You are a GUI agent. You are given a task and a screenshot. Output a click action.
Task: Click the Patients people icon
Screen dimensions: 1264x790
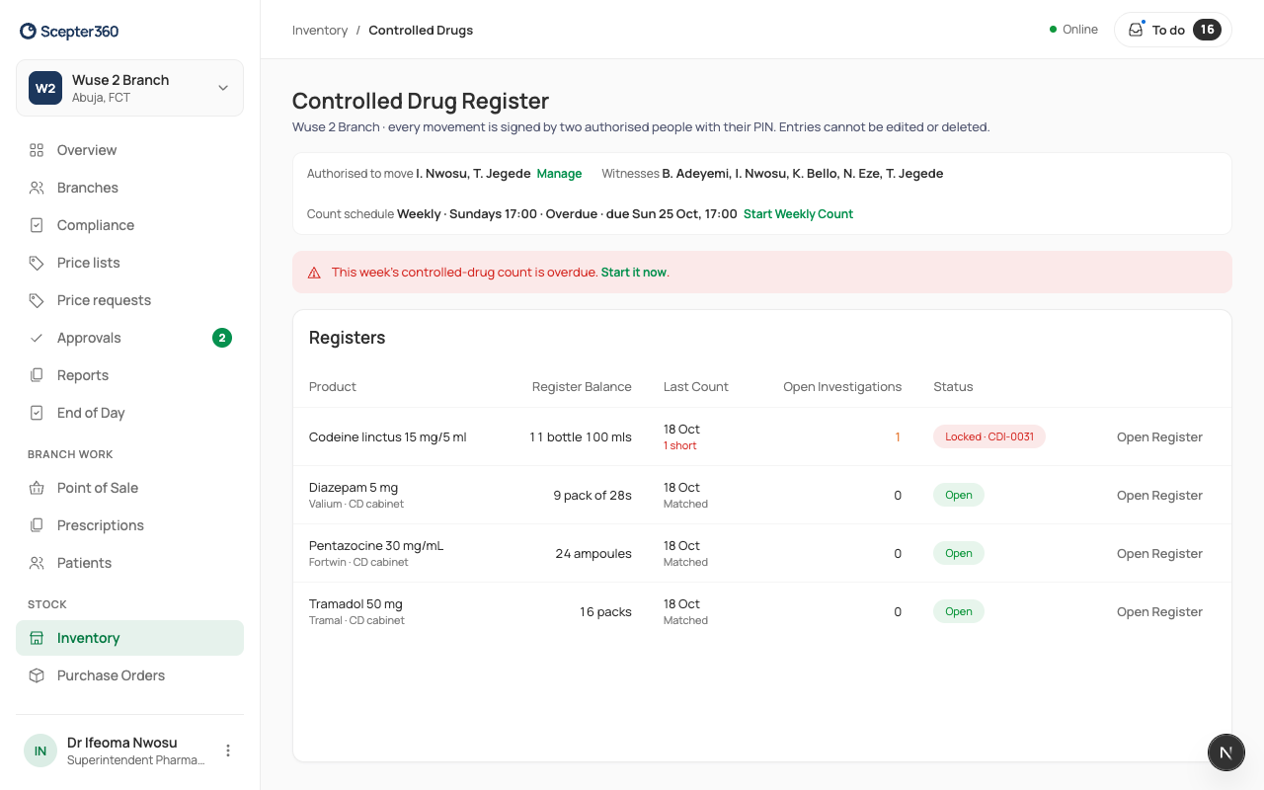(x=37, y=563)
